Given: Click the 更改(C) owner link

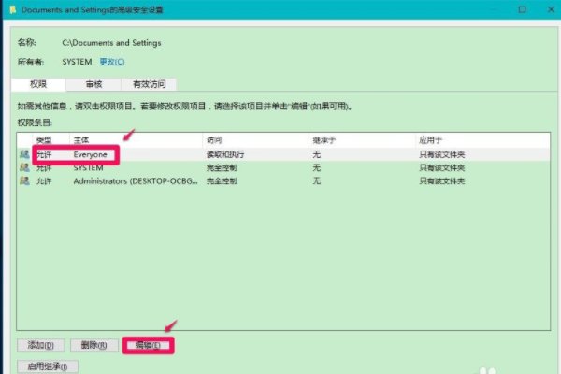Looking at the screenshot, I should (x=112, y=62).
